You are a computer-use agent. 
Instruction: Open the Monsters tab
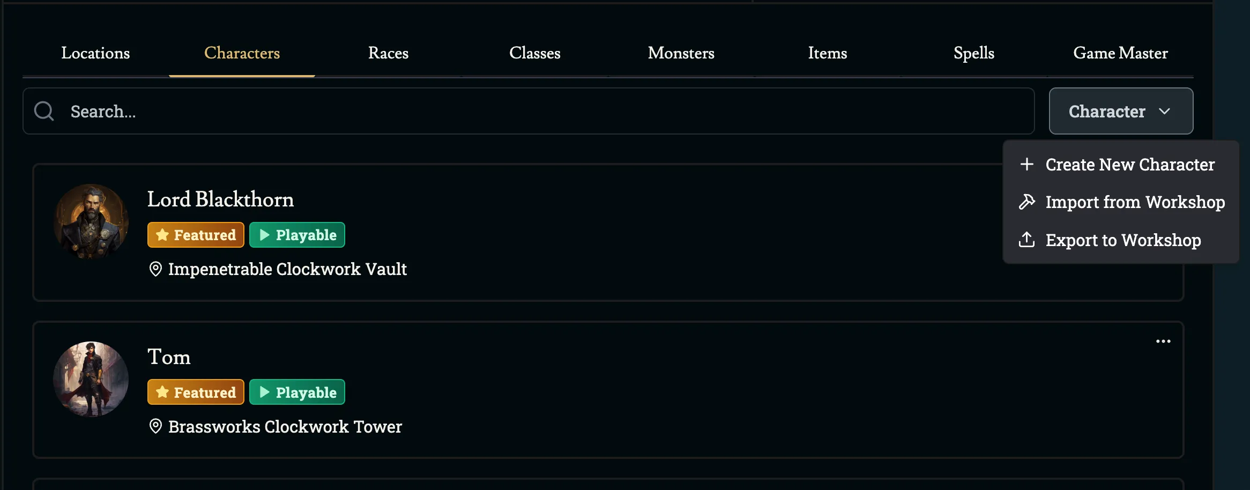click(x=681, y=53)
